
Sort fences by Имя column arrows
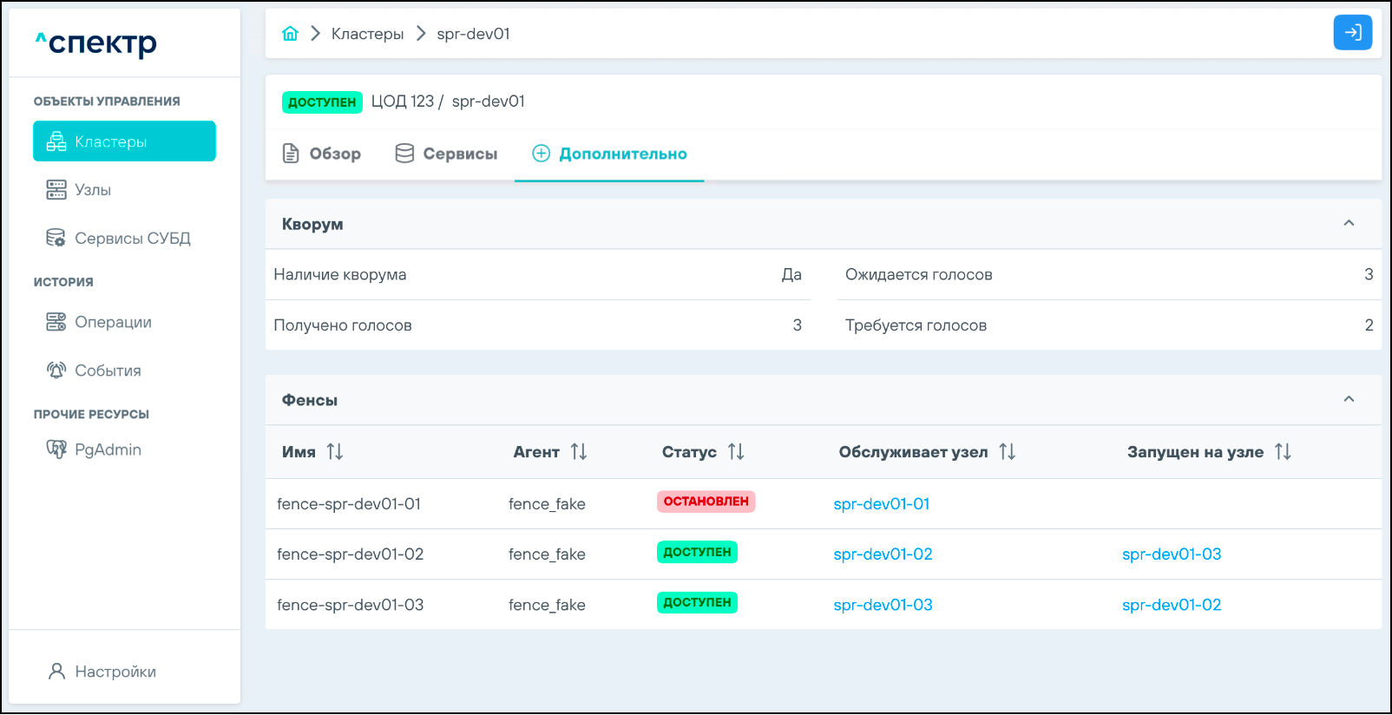click(x=335, y=452)
